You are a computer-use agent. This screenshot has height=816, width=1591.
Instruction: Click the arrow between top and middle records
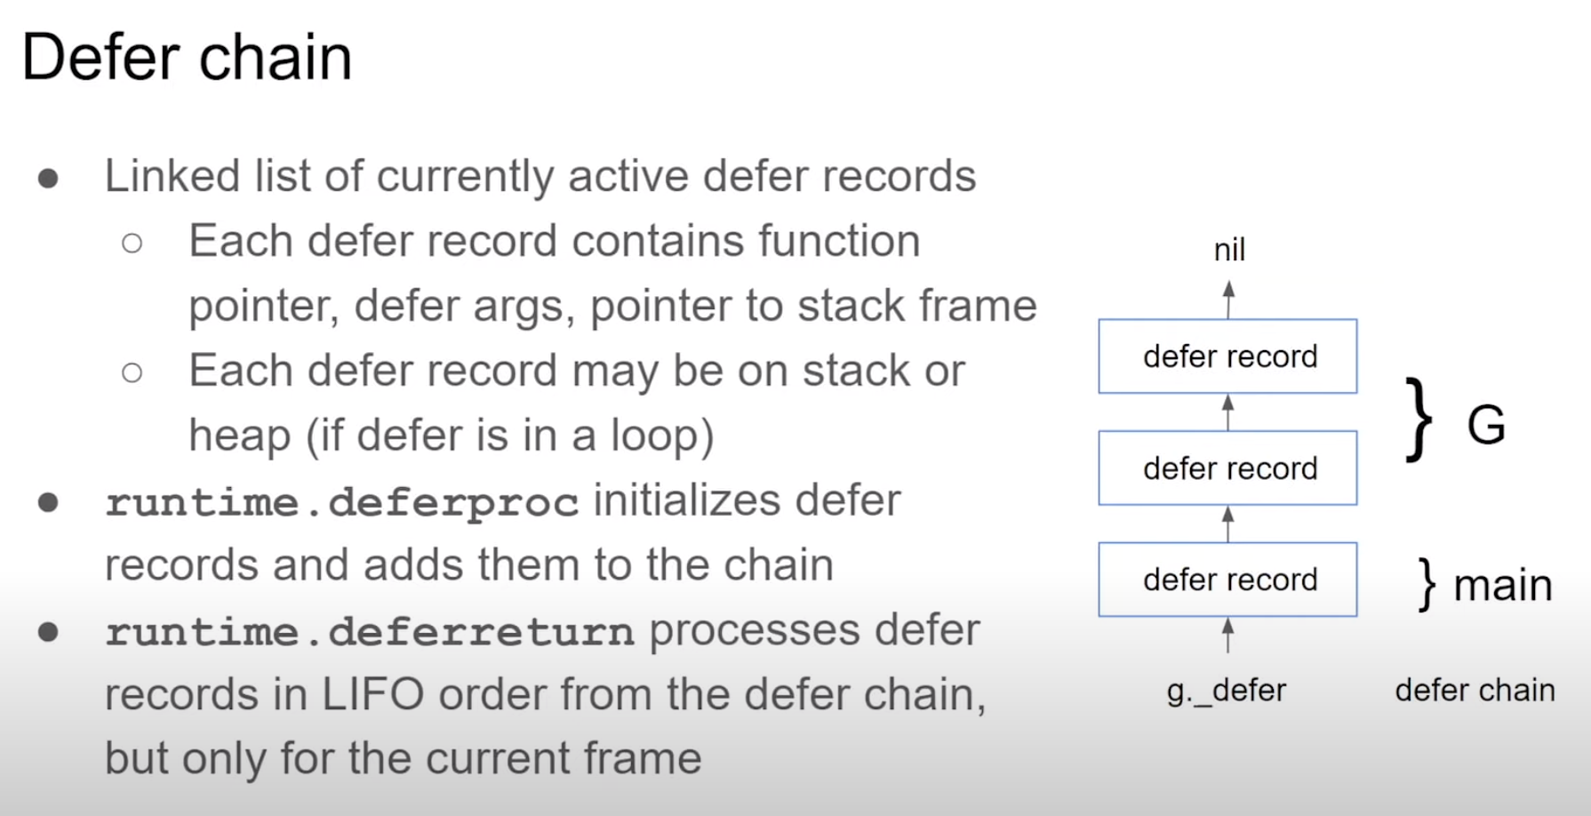tap(1228, 412)
